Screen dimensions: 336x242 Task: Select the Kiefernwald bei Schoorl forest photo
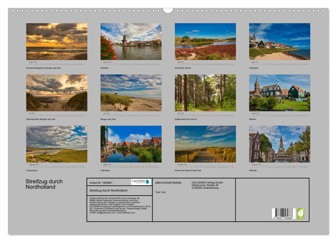click(x=205, y=93)
